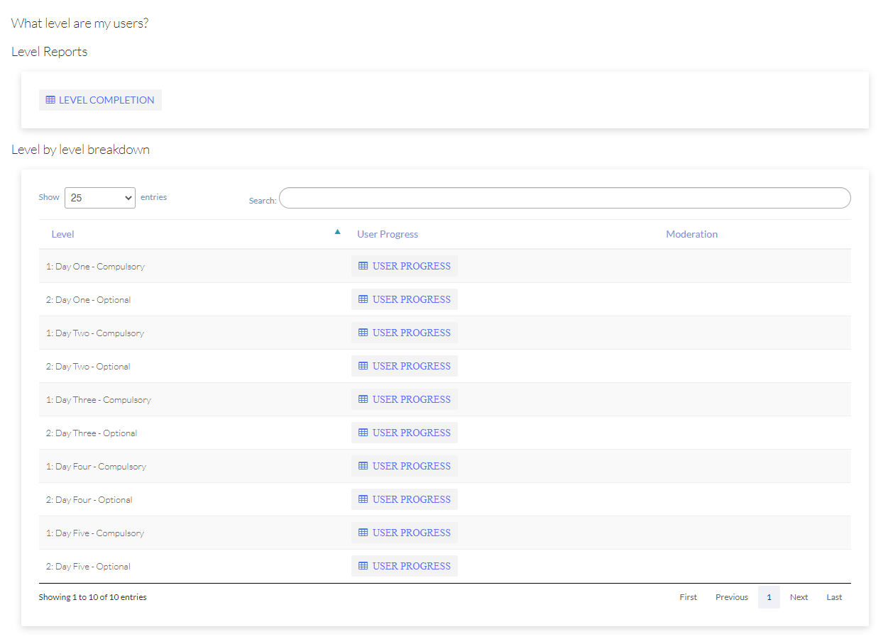Open User Progress for Day One Optional

405,299
